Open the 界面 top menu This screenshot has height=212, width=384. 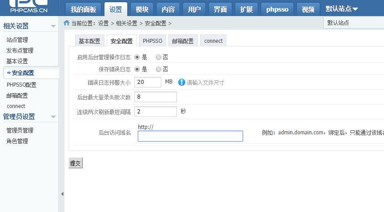coord(220,9)
